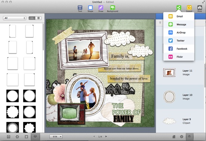Choose the torn star-edge mask
206x141 pixels.
point(29,128)
